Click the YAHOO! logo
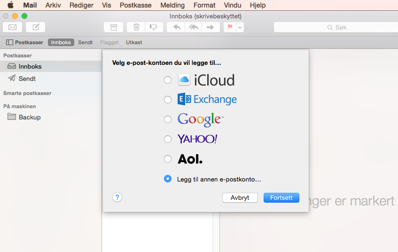This screenshot has width=398, height=252. (197, 139)
